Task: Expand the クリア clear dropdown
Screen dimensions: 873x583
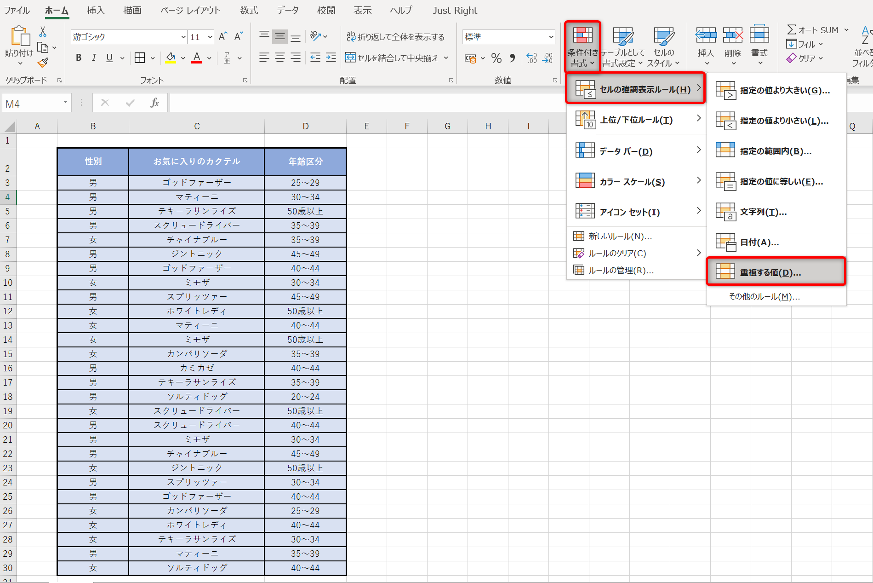Action: coord(821,58)
